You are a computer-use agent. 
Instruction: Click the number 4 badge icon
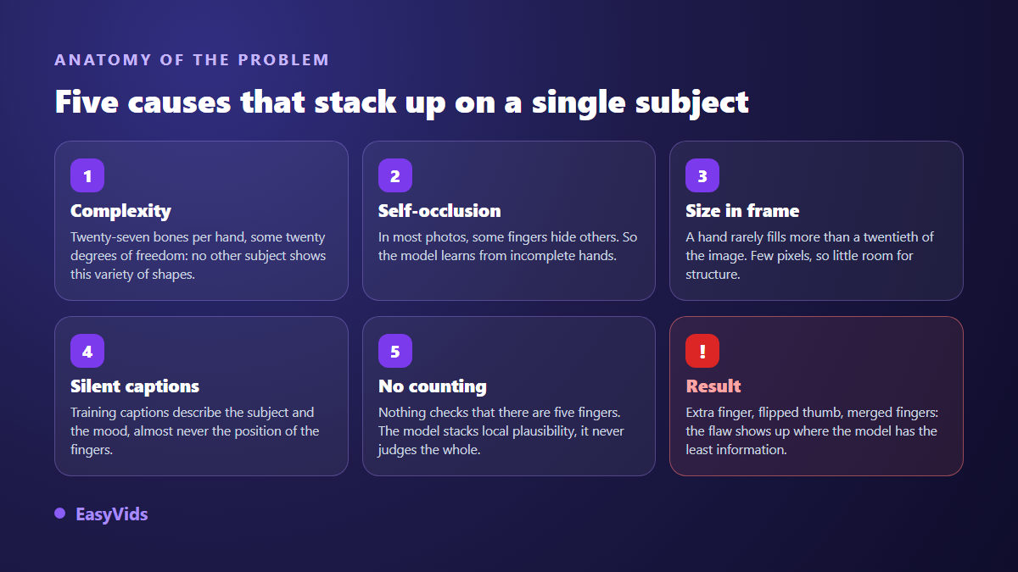pyautogui.click(x=87, y=351)
